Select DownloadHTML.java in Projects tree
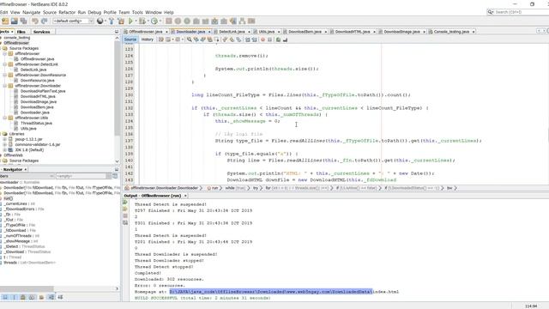Image resolution: width=549 pixels, height=309 pixels. (x=38, y=96)
